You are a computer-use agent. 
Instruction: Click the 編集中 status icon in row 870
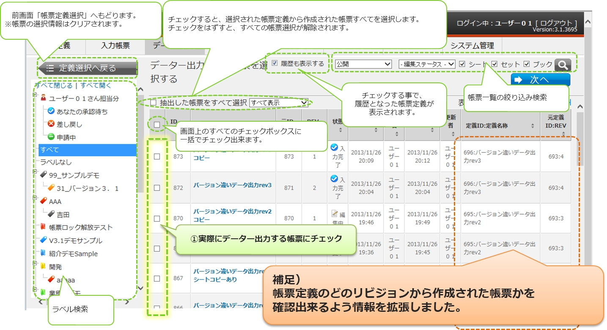pyautogui.click(x=334, y=213)
